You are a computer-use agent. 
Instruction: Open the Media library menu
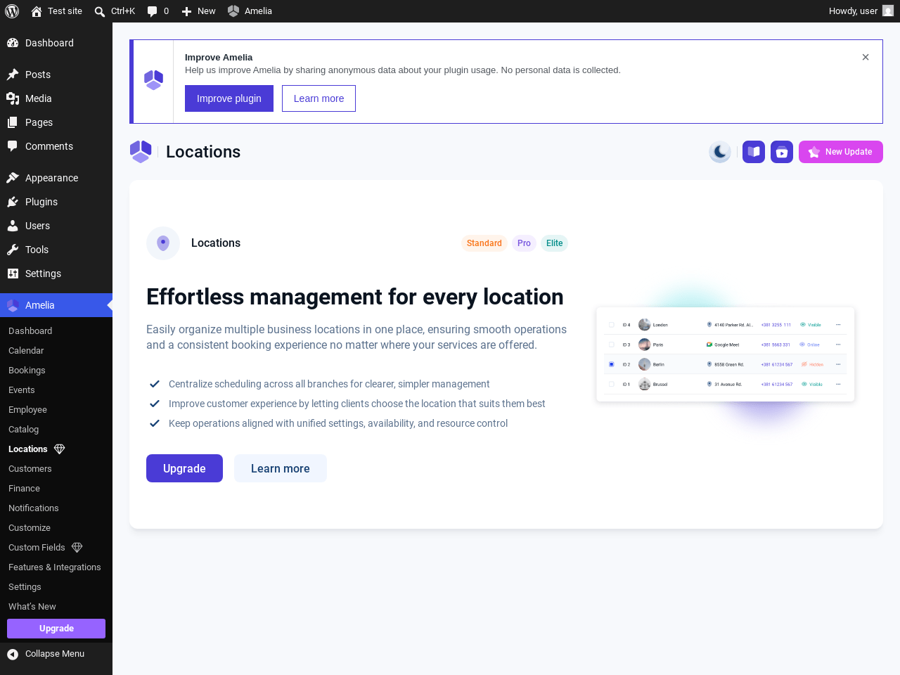coord(56,98)
